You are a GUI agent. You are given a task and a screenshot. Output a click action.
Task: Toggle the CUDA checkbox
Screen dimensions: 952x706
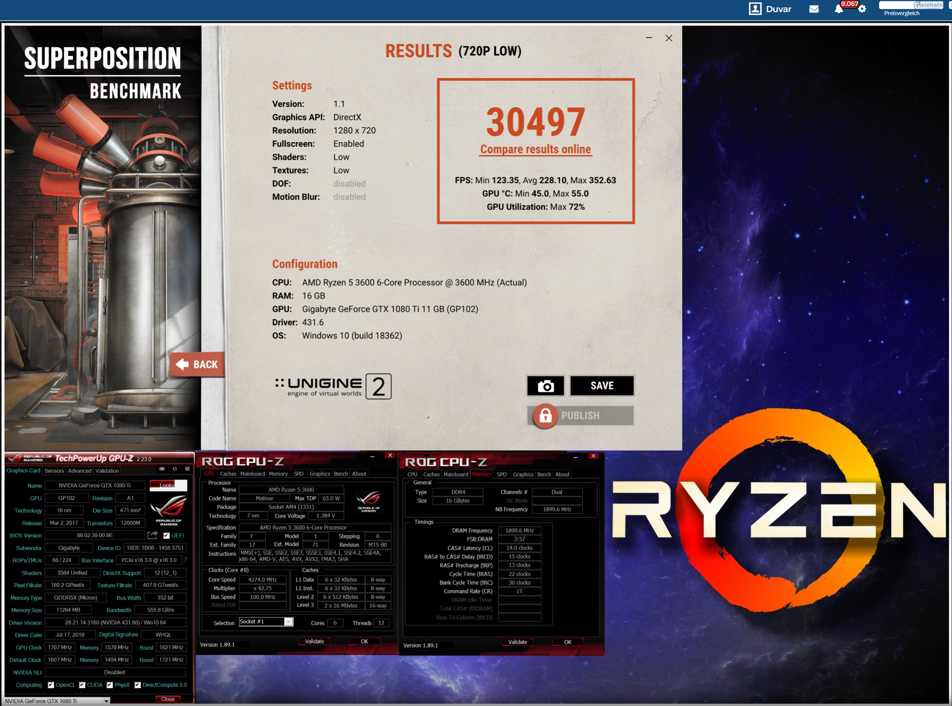[x=82, y=684]
